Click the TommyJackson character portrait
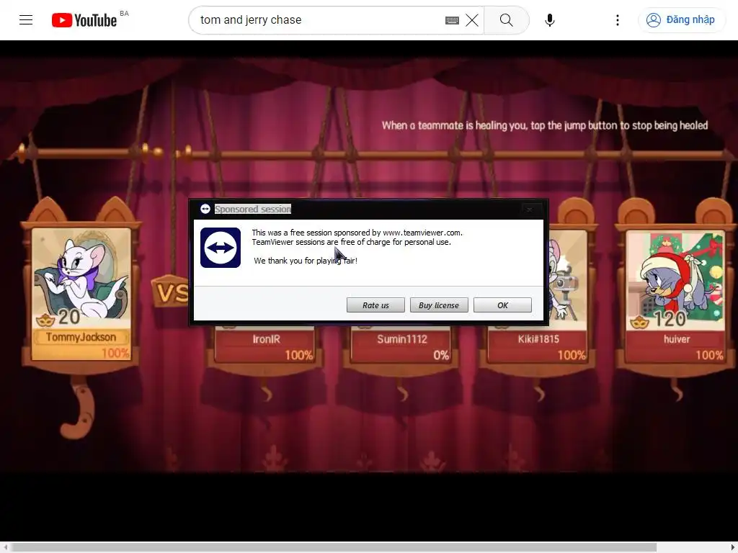 tap(81, 279)
